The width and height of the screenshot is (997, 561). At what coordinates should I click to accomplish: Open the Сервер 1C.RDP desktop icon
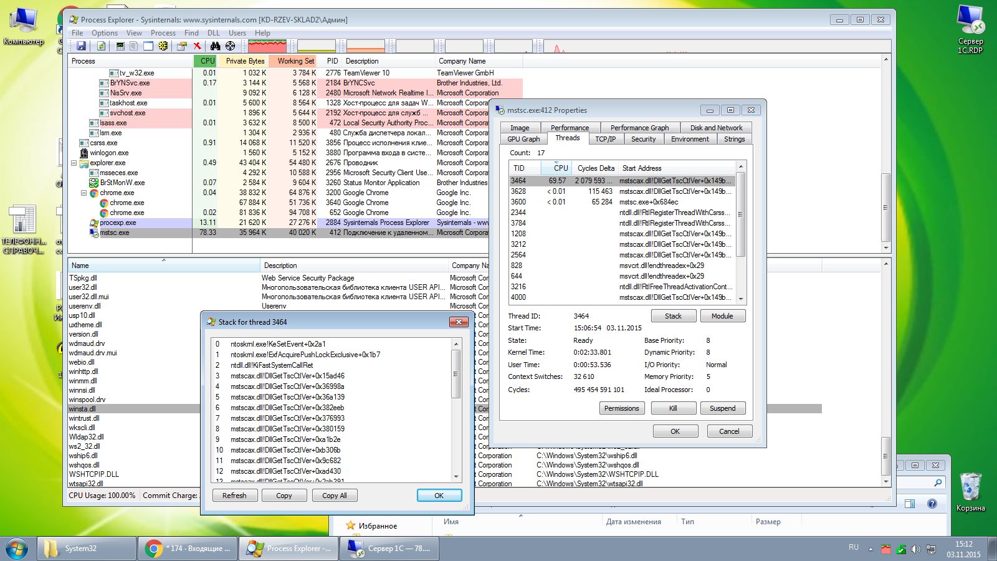click(x=970, y=29)
